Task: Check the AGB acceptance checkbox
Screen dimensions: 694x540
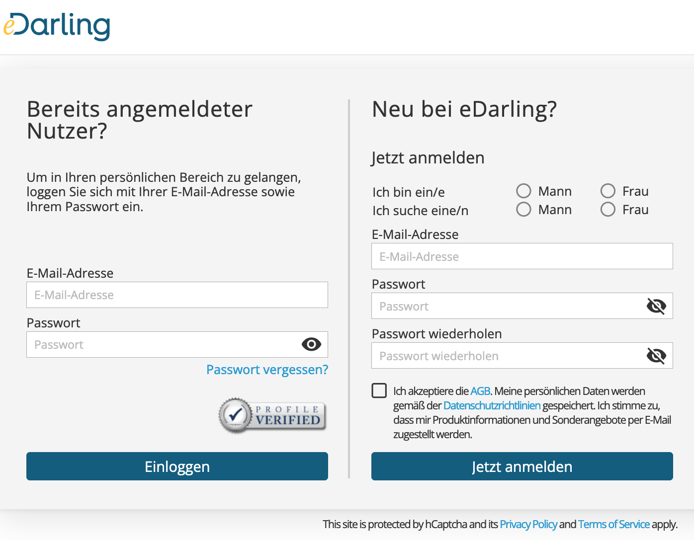Action: 379,390
